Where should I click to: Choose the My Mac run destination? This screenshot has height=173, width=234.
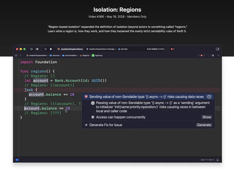(x=123, y=49)
